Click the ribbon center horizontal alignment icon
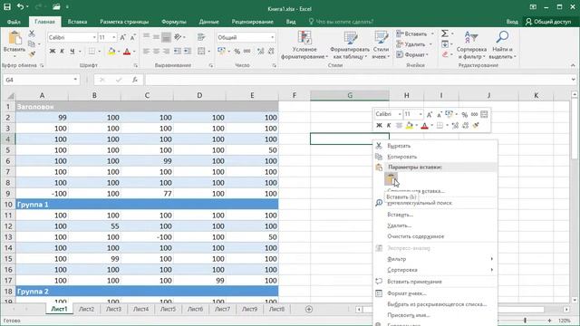This screenshot has height=326, width=580. [157, 52]
